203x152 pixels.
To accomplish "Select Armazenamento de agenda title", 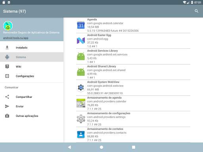I will 104,98.
